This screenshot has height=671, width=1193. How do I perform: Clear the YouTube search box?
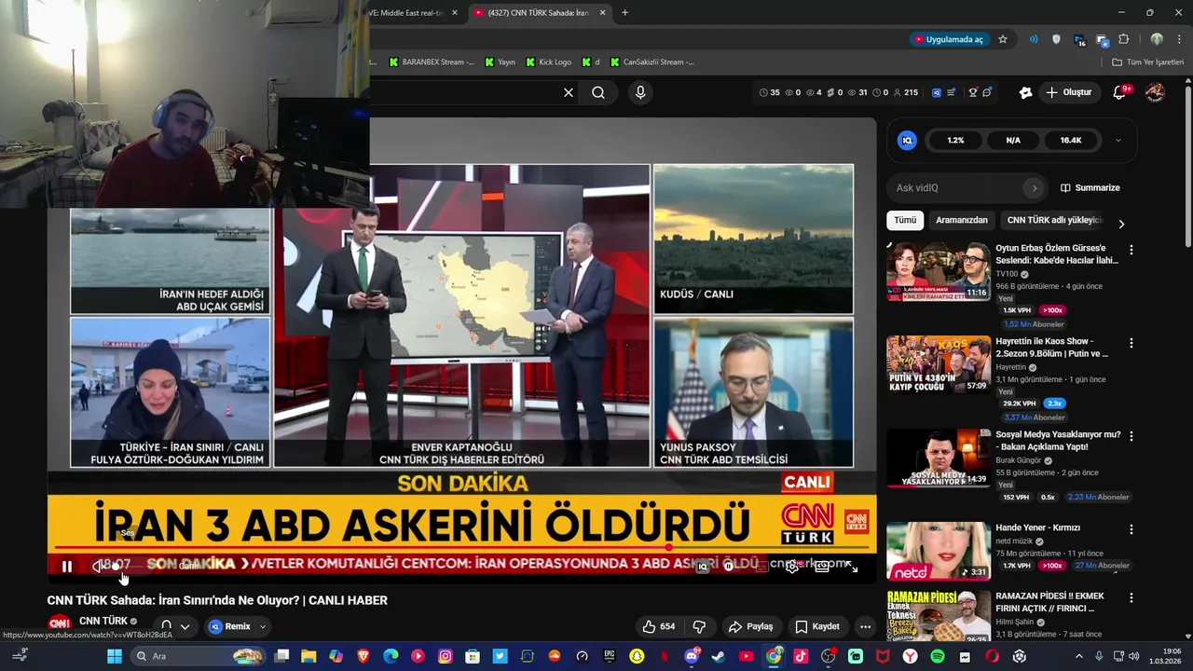pyautogui.click(x=569, y=92)
